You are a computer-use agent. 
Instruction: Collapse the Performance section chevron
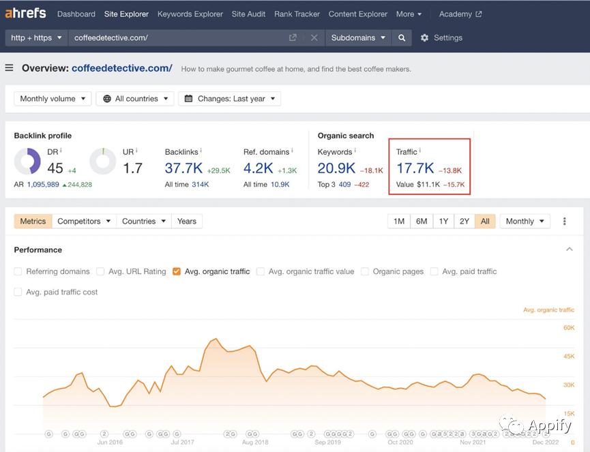click(570, 250)
